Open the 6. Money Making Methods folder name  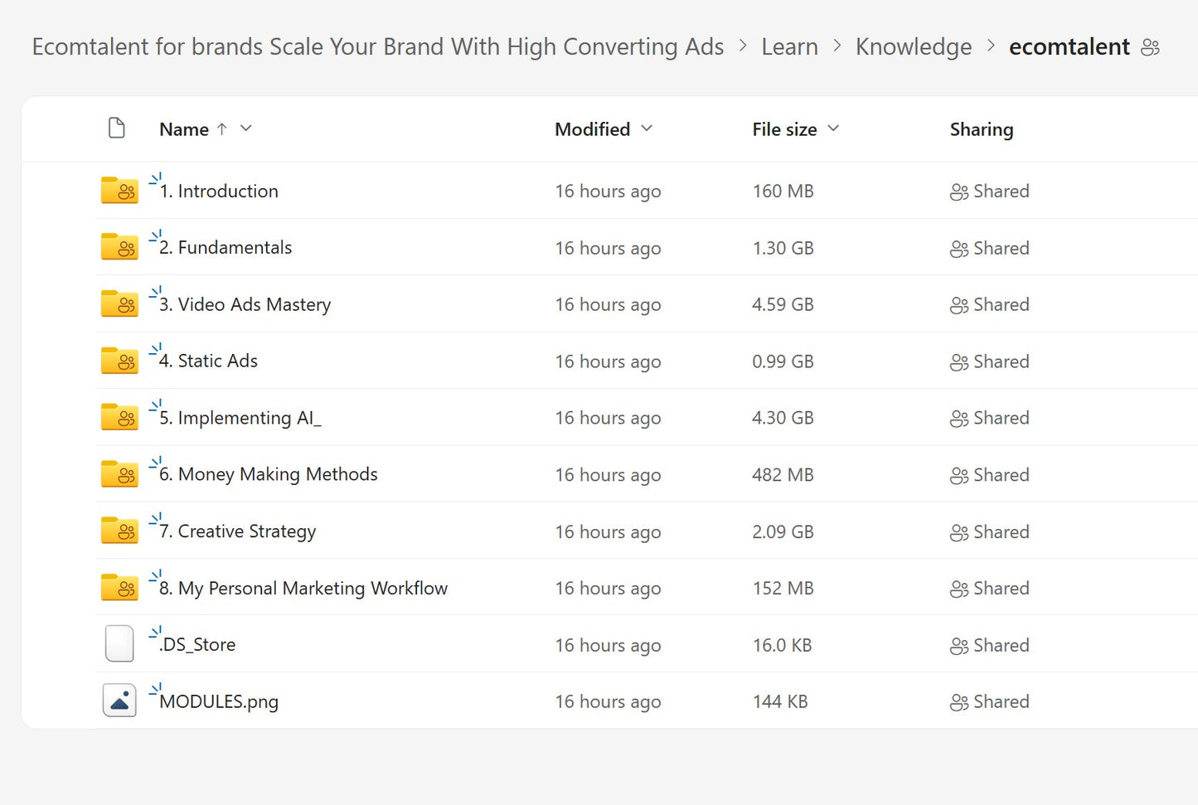(268, 475)
